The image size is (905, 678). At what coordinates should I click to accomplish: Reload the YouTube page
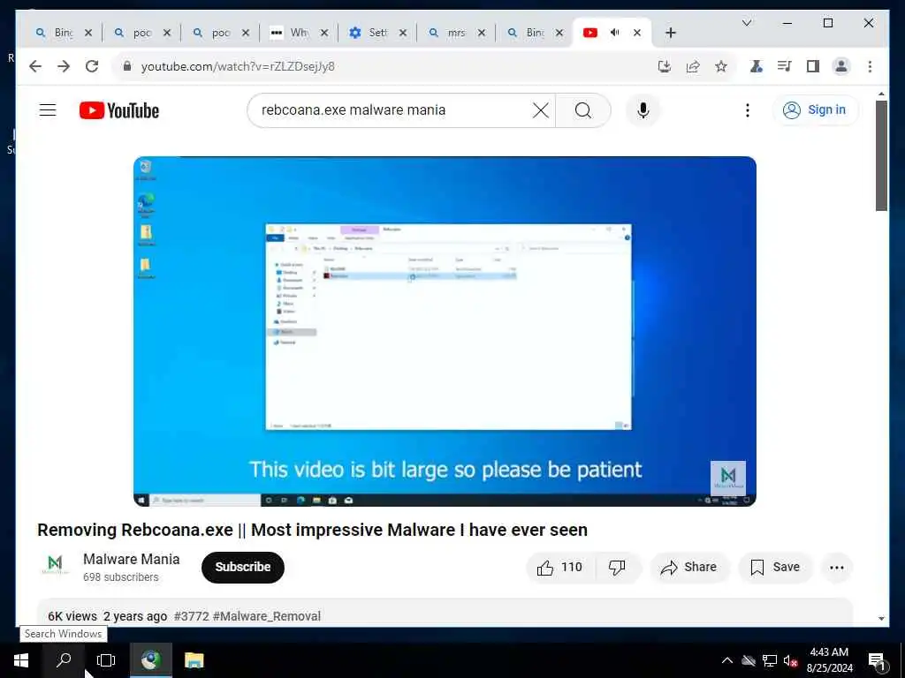pos(92,66)
